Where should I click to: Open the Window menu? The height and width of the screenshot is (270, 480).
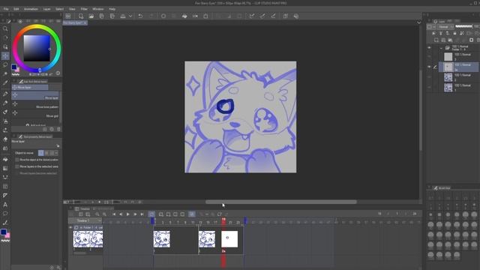coord(98,9)
